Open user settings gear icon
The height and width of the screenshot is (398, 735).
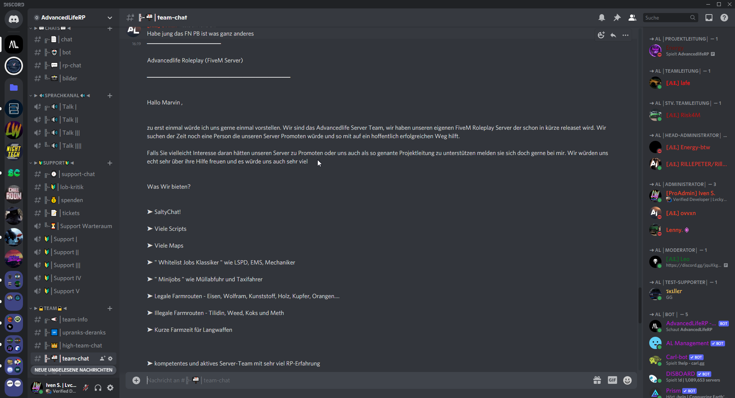point(110,388)
